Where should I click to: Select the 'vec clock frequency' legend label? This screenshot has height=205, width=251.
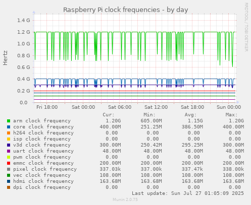coord(42,175)
